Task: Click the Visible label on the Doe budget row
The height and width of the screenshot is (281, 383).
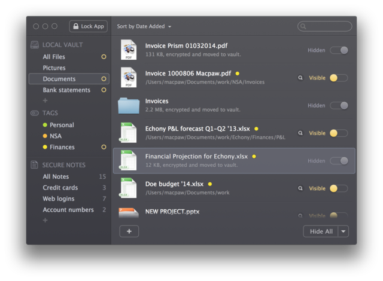Action: [x=317, y=188]
